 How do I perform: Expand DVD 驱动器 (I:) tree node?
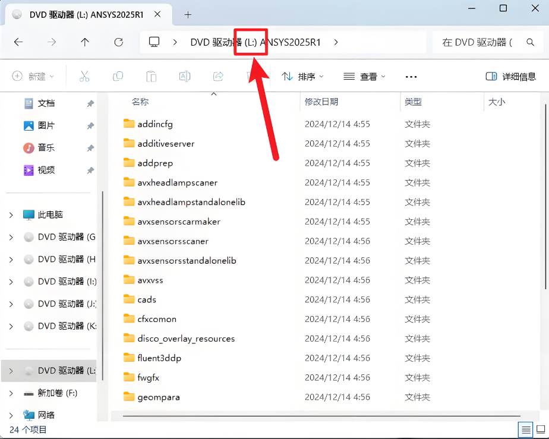tap(11, 282)
